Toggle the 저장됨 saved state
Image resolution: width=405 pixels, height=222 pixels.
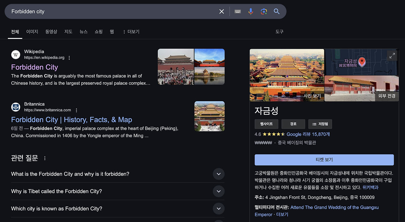[x=320, y=124]
